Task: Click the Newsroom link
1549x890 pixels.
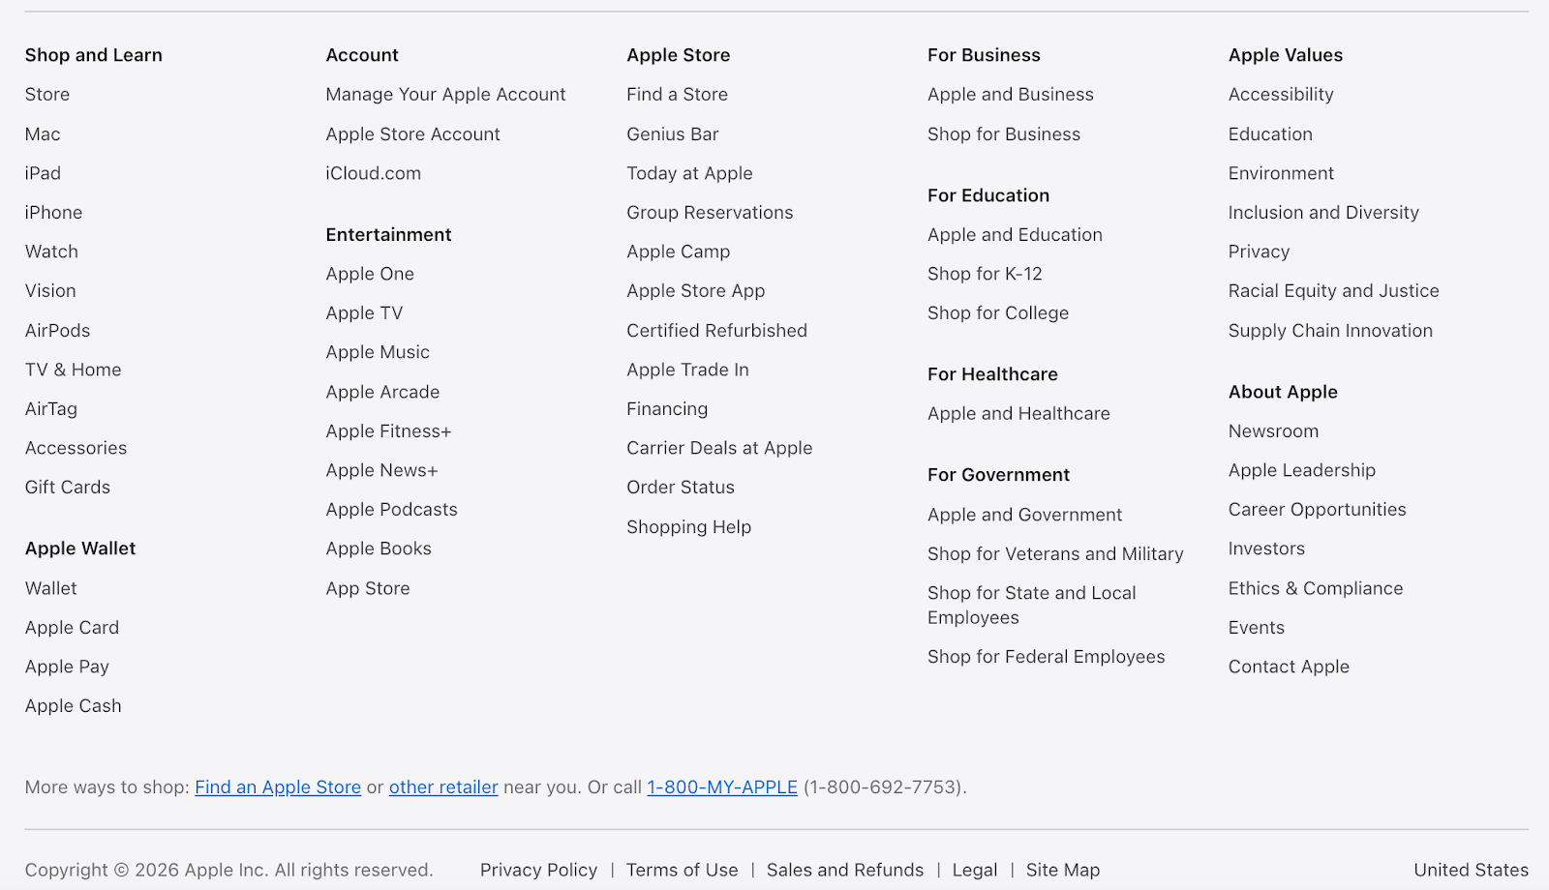Action: click(1273, 430)
